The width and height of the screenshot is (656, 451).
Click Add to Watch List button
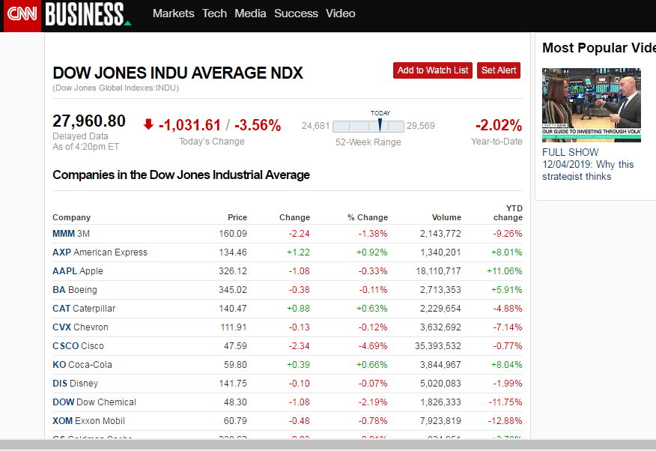[x=433, y=70]
